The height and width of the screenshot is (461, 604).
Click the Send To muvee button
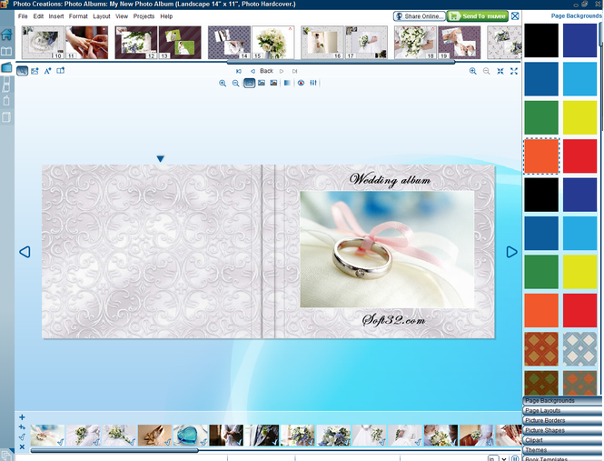pyautogui.click(x=478, y=16)
